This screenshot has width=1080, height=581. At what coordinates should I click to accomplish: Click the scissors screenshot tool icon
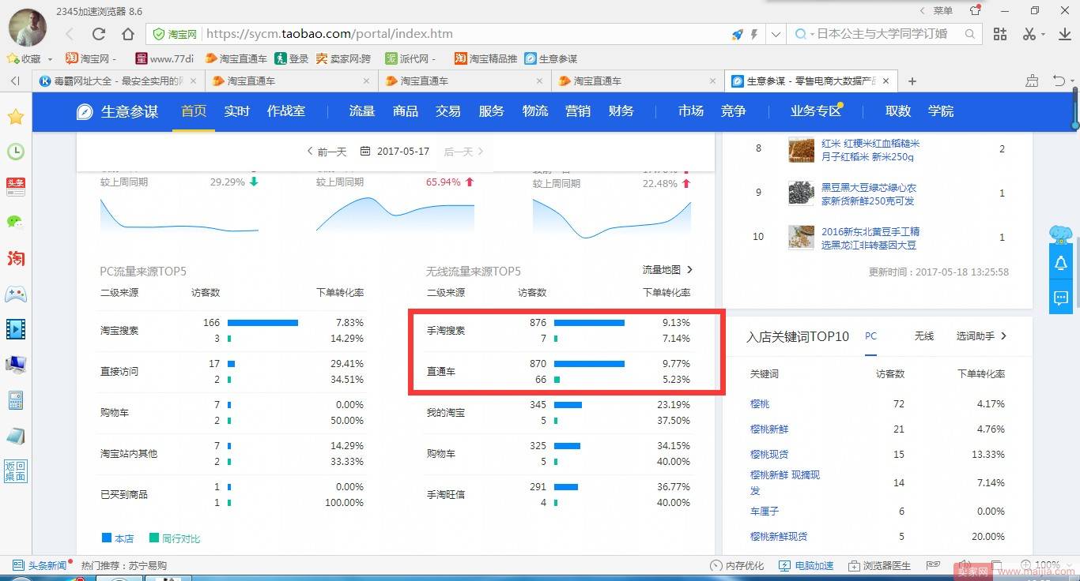[1029, 34]
